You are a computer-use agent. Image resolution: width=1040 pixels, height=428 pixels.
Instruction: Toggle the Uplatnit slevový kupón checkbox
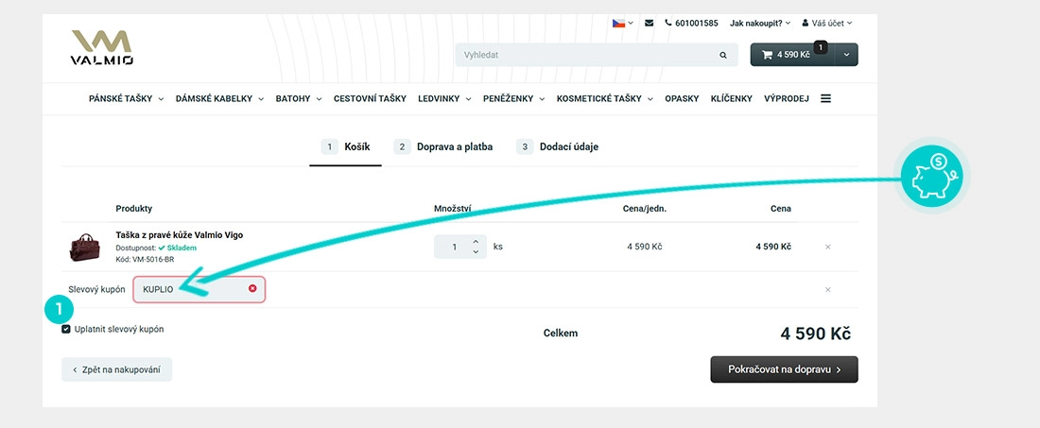66,330
